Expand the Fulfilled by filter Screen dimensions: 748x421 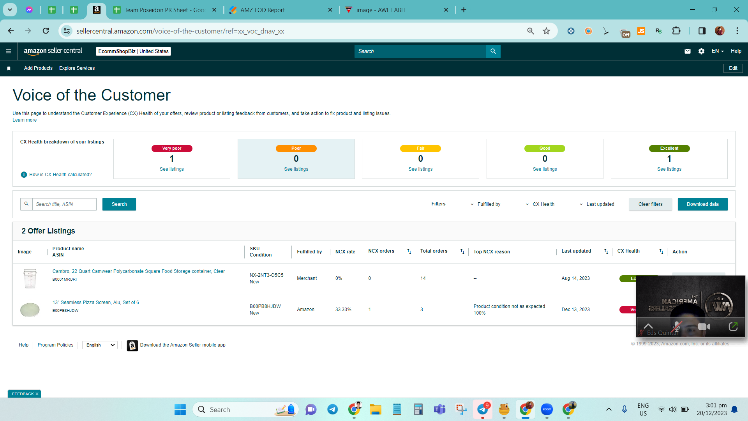[485, 204]
